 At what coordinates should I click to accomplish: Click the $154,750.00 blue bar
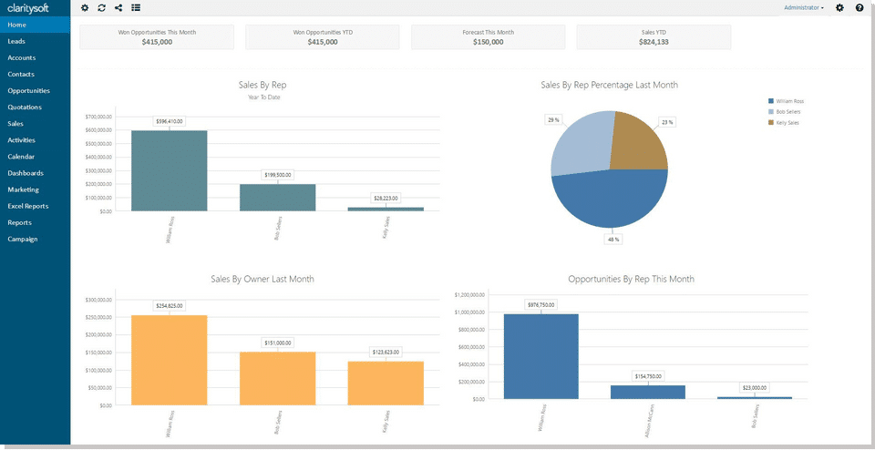pos(648,392)
